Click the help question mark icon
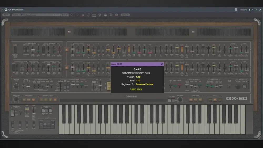The height and width of the screenshot is (148, 263). click(x=117, y=15)
